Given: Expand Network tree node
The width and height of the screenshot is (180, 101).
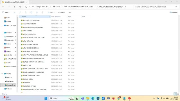Looking at the screenshot, I should tap(2, 89).
